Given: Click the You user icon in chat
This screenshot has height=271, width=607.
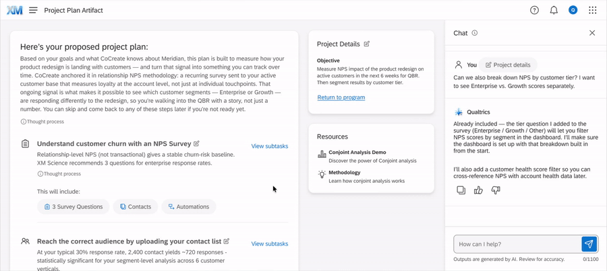Looking at the screenshot, I should pos(459,65).
